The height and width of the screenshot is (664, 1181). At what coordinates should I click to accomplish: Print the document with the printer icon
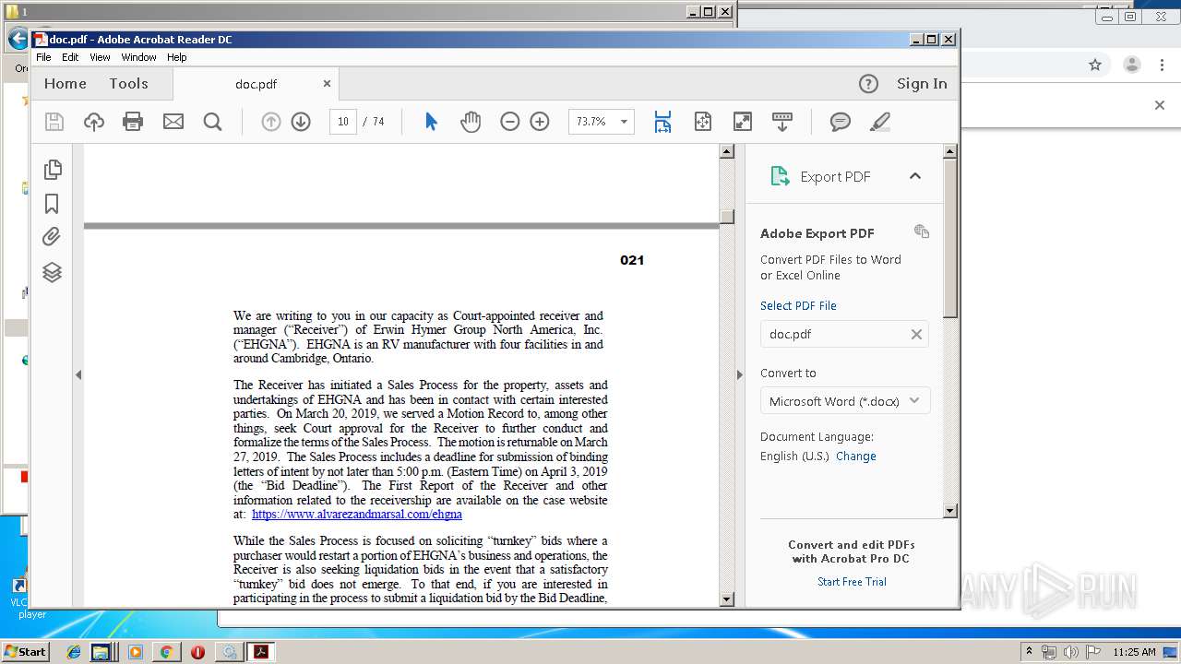(133, 122)
